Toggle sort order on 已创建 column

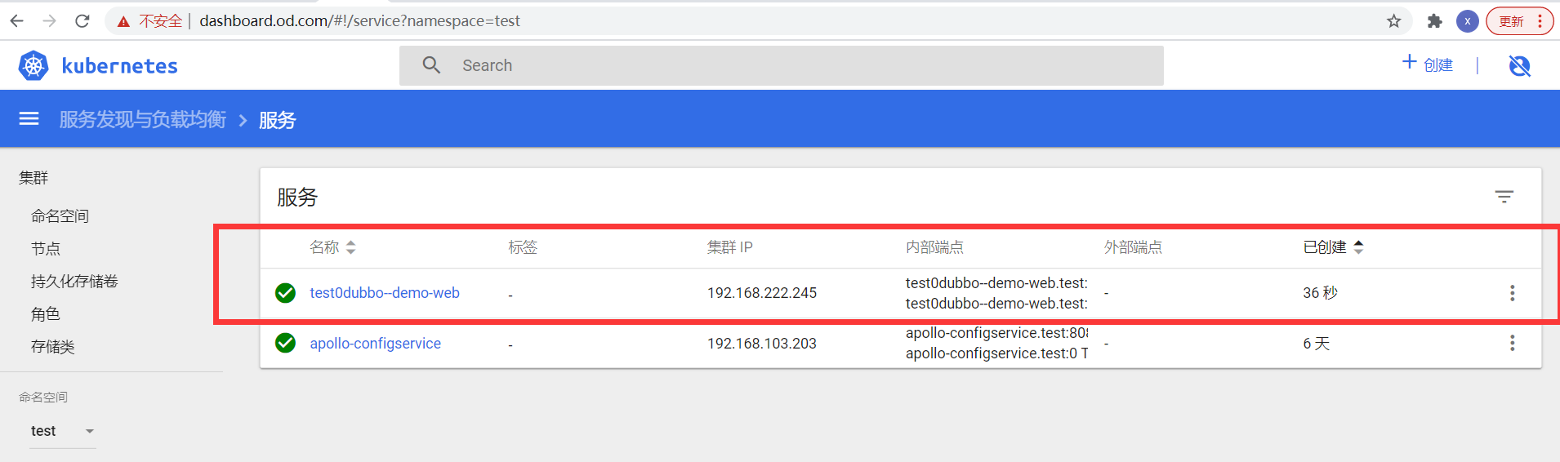[x=1358, y=247]
